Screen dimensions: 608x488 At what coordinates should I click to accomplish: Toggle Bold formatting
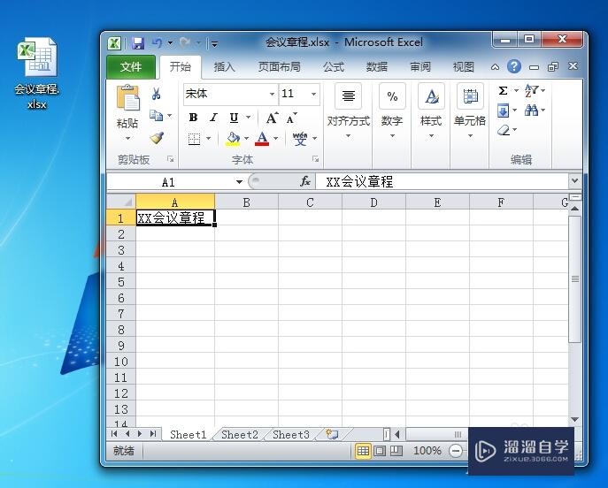[193, 118]
